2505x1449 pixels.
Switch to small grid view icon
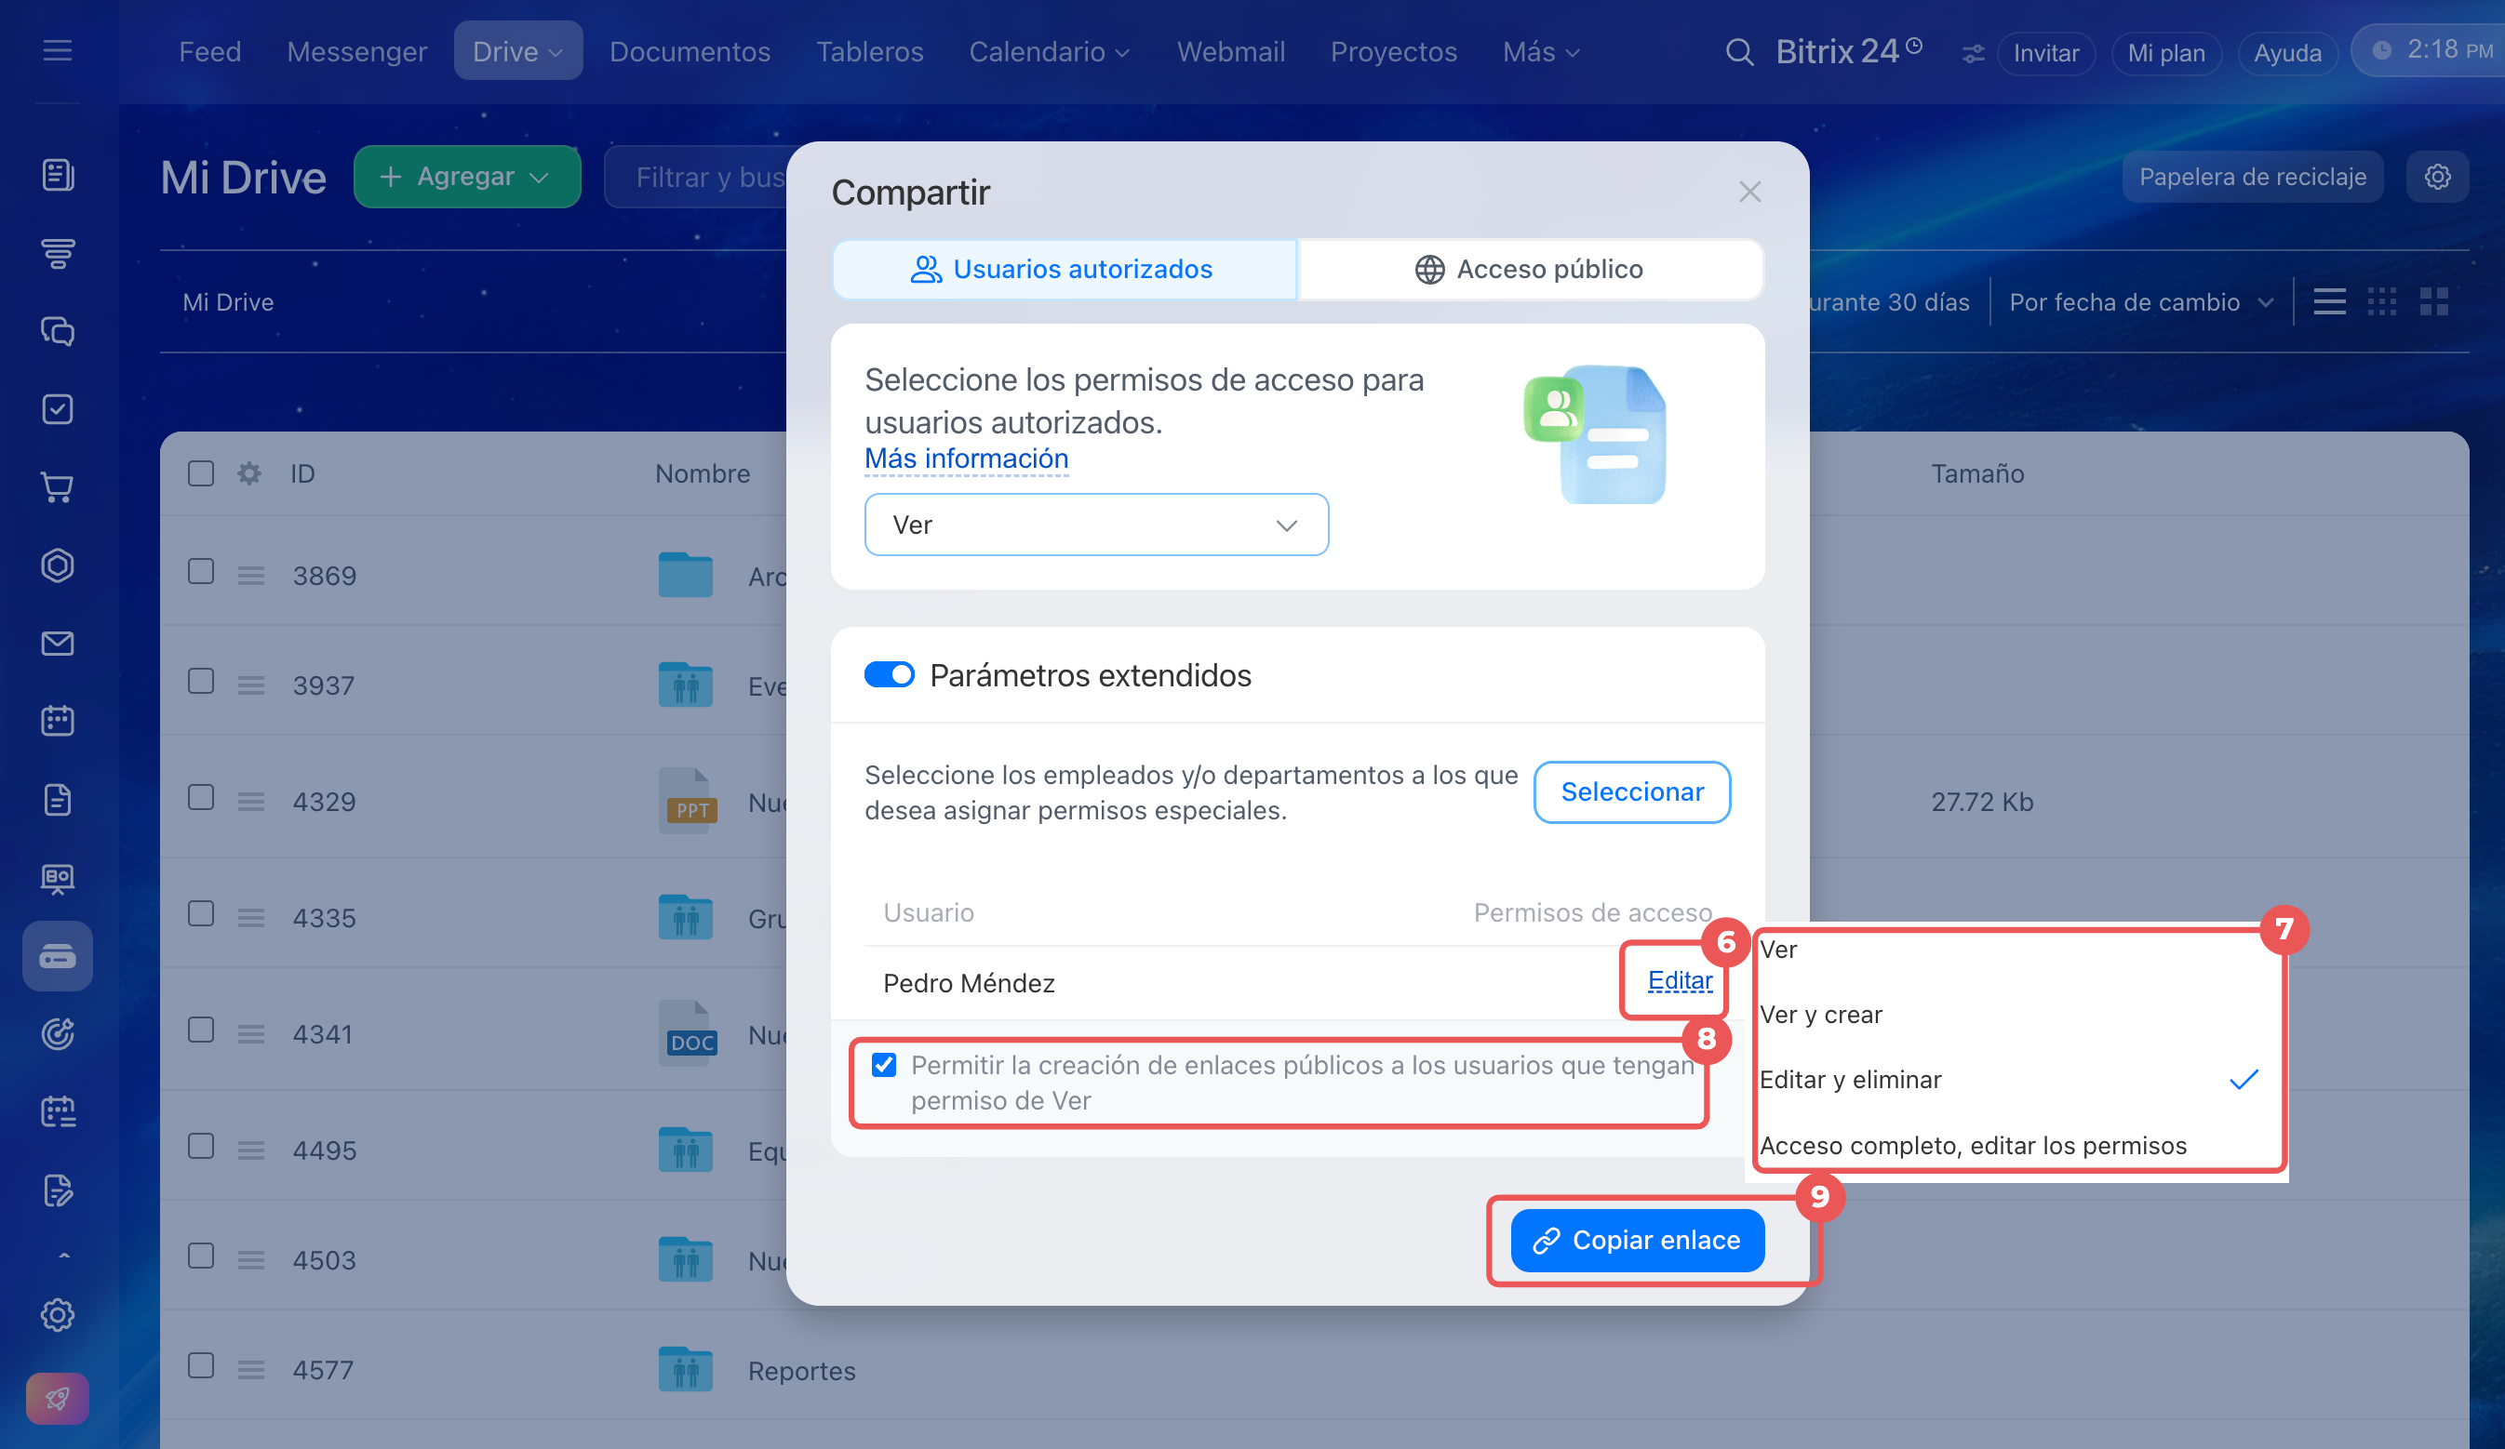(x=2382, y=301)
